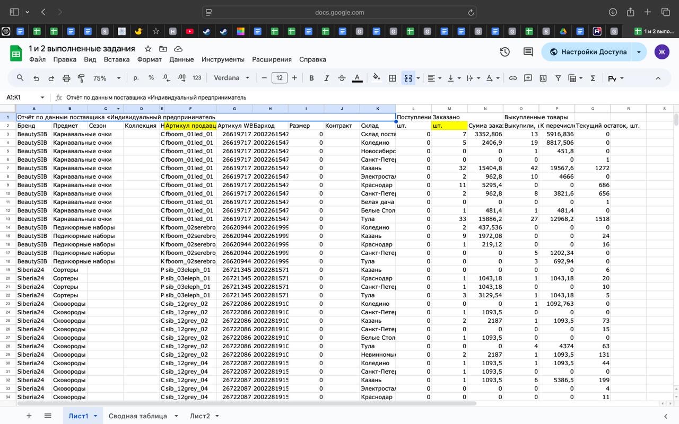
Task: Open the text rotation dropdown
Action: pos(492,78)
